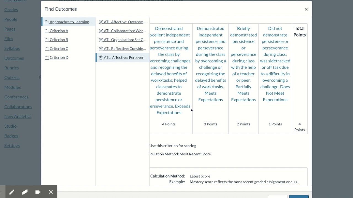Select outcome ATL: Affective: Persever...
The height and width of the screenshot is (198, 353).
tap(125, 57)
